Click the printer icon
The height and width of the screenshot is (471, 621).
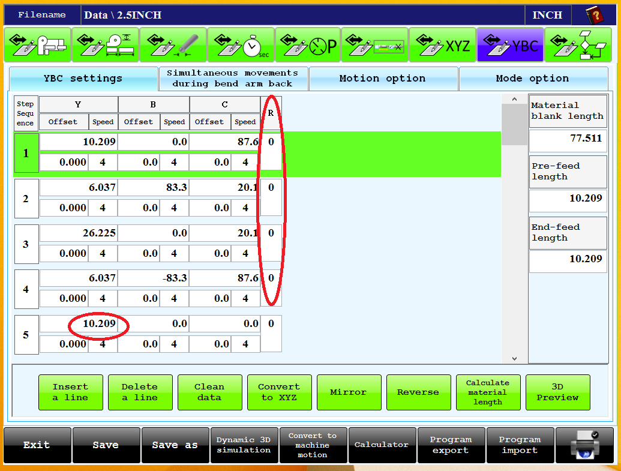(x=584, y=445)
